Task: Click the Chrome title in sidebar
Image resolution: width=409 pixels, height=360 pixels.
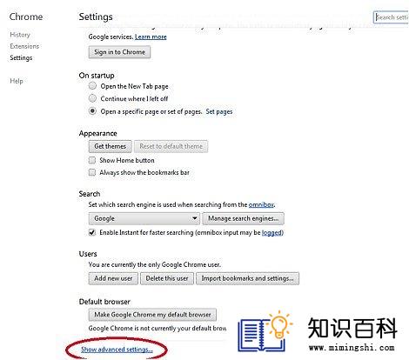Action: point(26,17)
